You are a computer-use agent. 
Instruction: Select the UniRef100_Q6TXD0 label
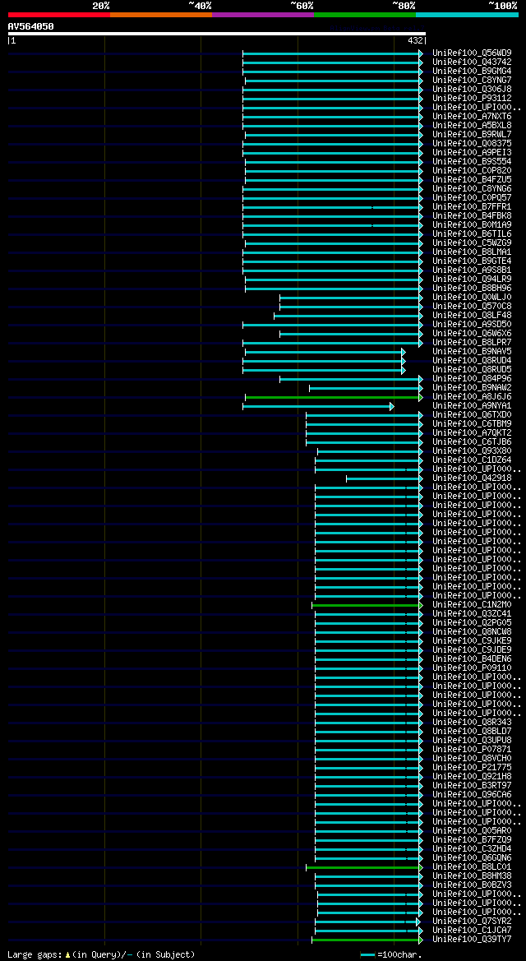[x=472, y=415]
